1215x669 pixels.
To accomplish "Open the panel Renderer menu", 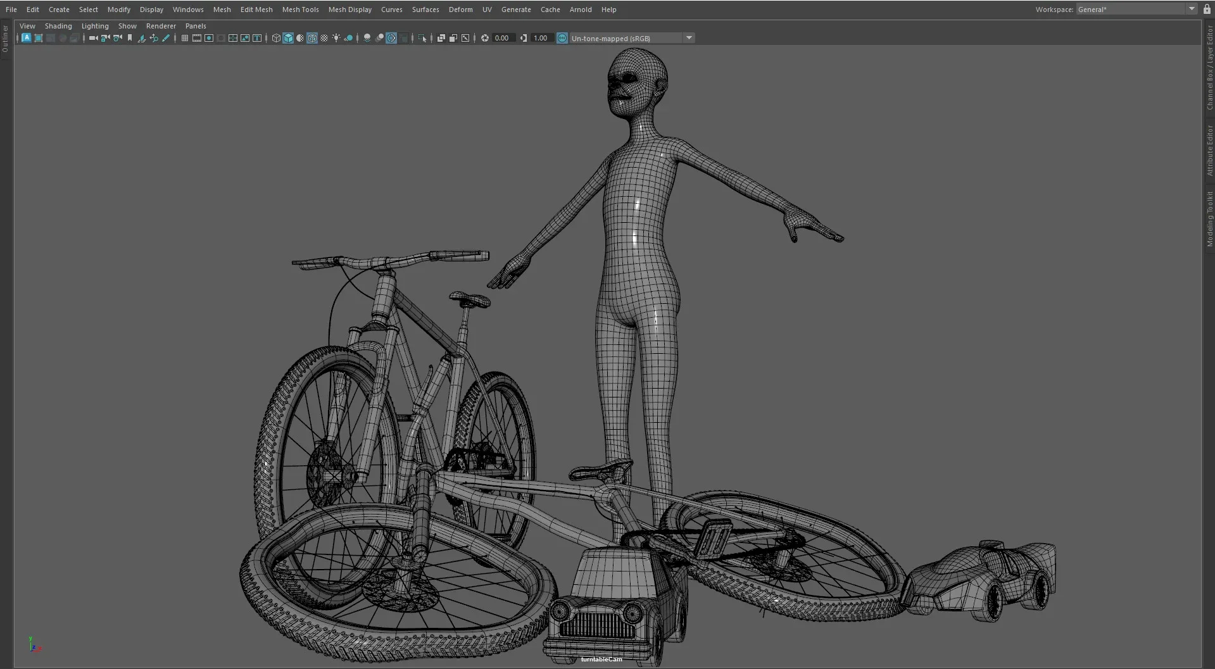I will tap(161, 26).
